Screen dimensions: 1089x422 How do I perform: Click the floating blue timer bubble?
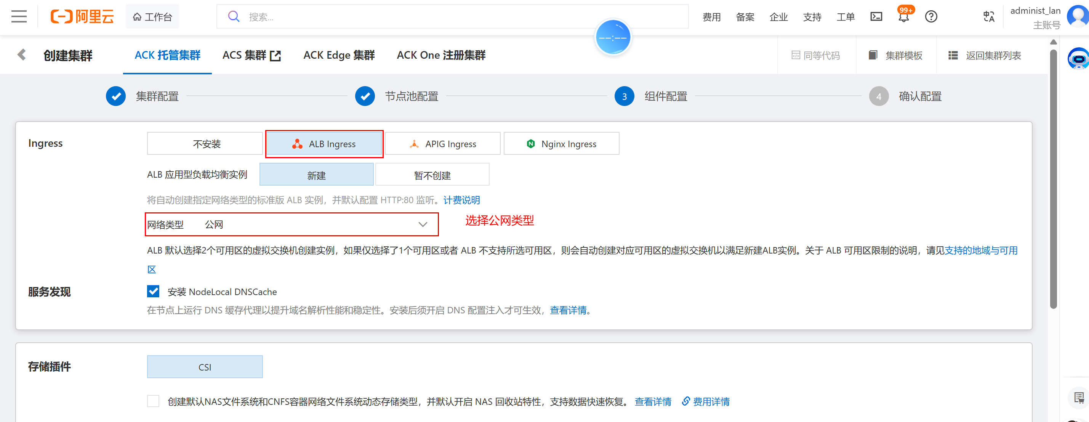click(x=613, y=37)
